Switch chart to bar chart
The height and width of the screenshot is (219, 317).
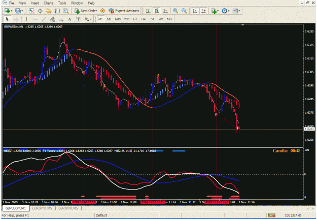click(148, 11)
